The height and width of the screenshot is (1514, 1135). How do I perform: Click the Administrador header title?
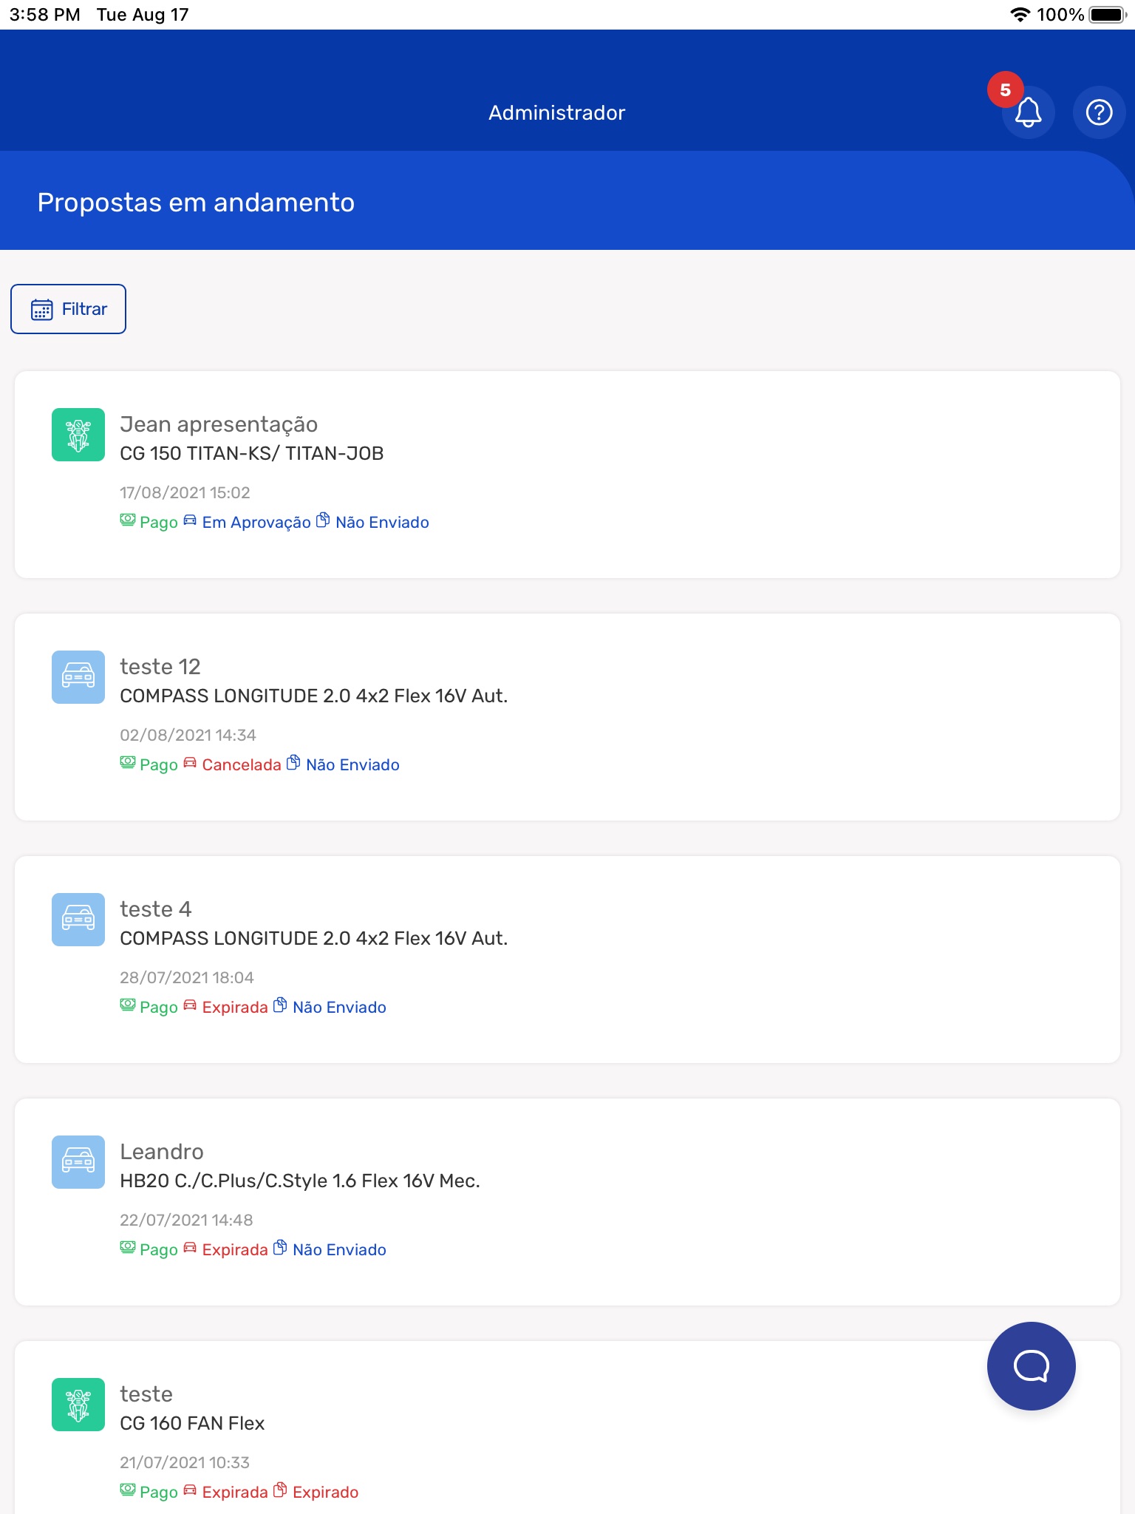[x=556, y=112]
